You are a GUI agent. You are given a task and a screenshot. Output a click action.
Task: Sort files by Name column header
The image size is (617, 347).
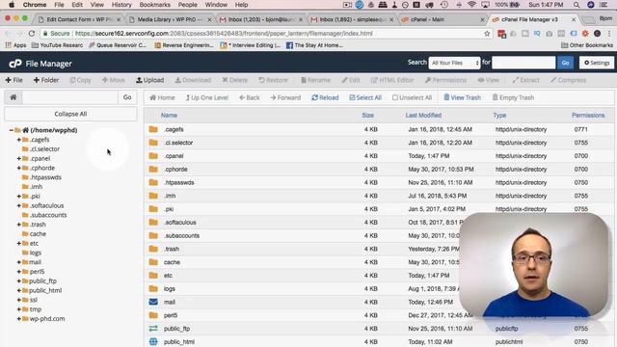[x=169, y=116]
